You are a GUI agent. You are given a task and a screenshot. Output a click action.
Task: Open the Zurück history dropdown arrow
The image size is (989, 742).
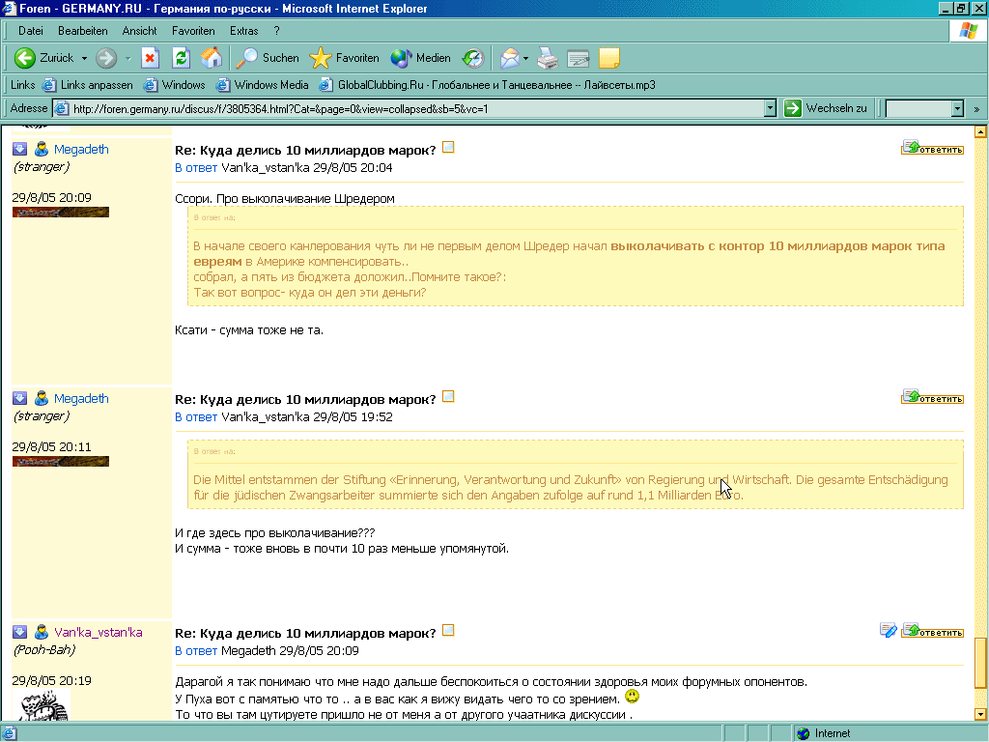[85, 58]
